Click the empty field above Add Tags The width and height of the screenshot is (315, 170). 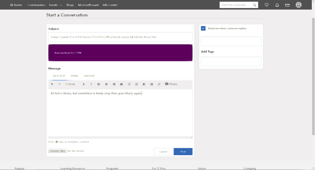click(231, 41)
